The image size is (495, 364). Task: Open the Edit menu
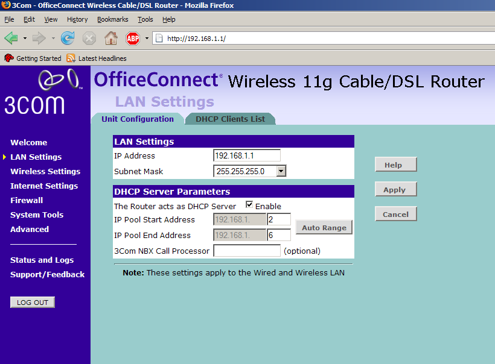[29, 19]
